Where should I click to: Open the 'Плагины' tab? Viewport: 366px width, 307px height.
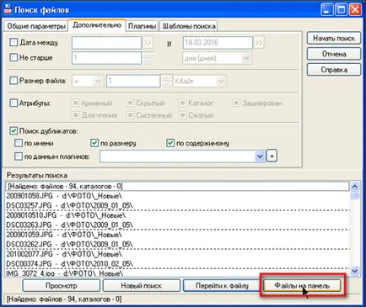click(142, 26)
